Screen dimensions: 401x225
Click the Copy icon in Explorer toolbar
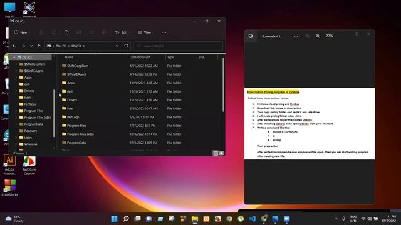pos(54,32)
